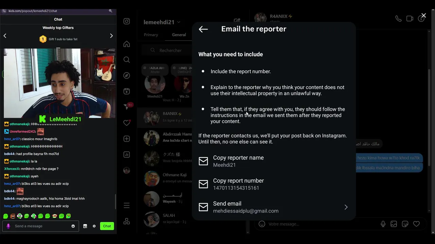Start a video call with R4ANIIX
Viewport: 435px width, 244px height.
pos(410,19)
